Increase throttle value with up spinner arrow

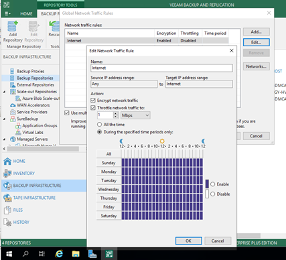[x=115, y=114]
